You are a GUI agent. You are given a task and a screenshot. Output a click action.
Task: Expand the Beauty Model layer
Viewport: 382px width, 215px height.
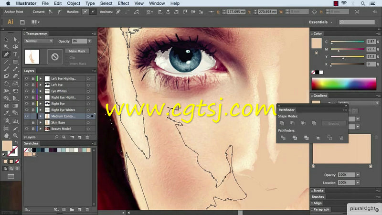point(41,129)
